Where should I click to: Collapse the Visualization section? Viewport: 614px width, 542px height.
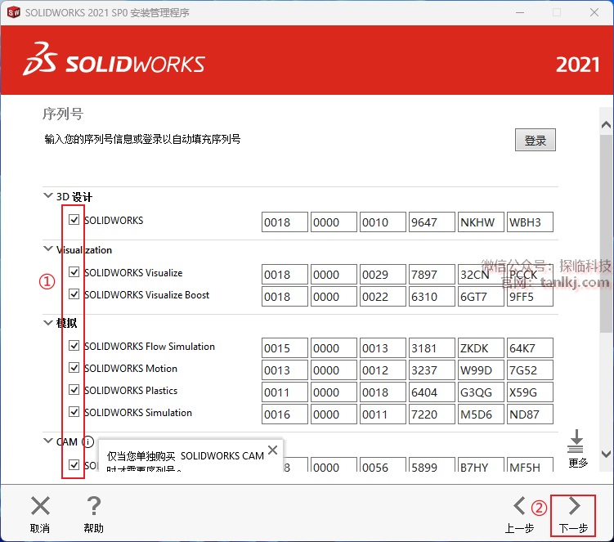coord(47,249)
